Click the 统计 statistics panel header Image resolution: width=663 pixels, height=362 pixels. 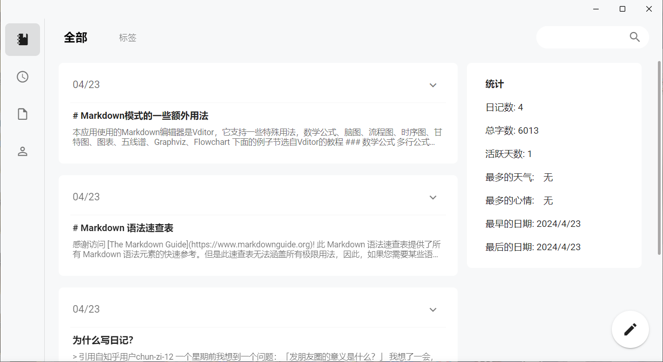pyautogui.click(x=494, y=84)
